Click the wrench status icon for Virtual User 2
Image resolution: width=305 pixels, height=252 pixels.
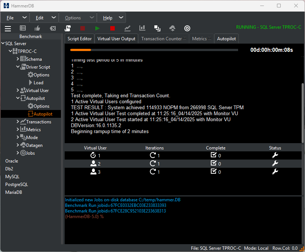275,163
